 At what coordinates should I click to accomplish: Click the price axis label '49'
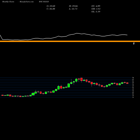133,86
